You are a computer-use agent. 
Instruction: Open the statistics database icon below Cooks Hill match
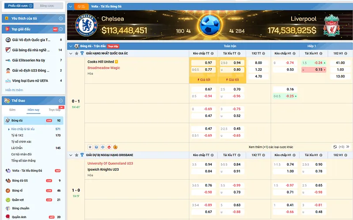click(96, 147)
